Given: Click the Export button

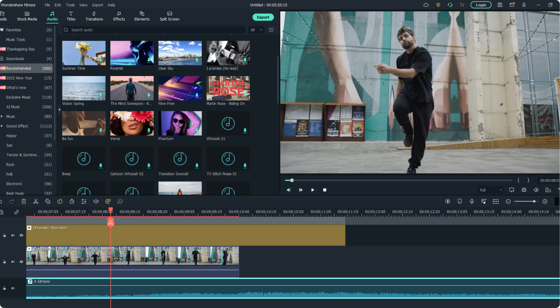Looking at the screenshot, I should (263, 17).
